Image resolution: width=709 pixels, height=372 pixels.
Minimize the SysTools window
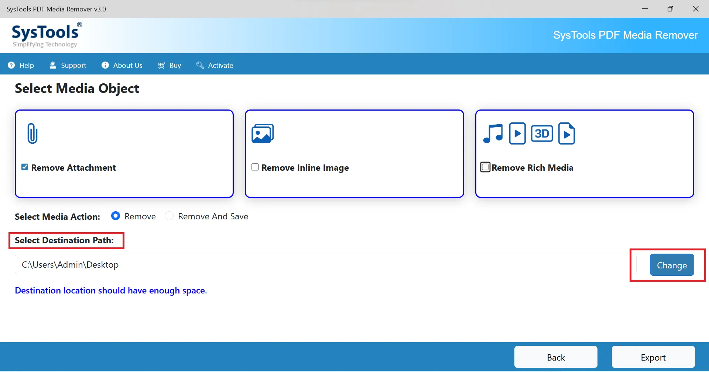click(645, 9)
